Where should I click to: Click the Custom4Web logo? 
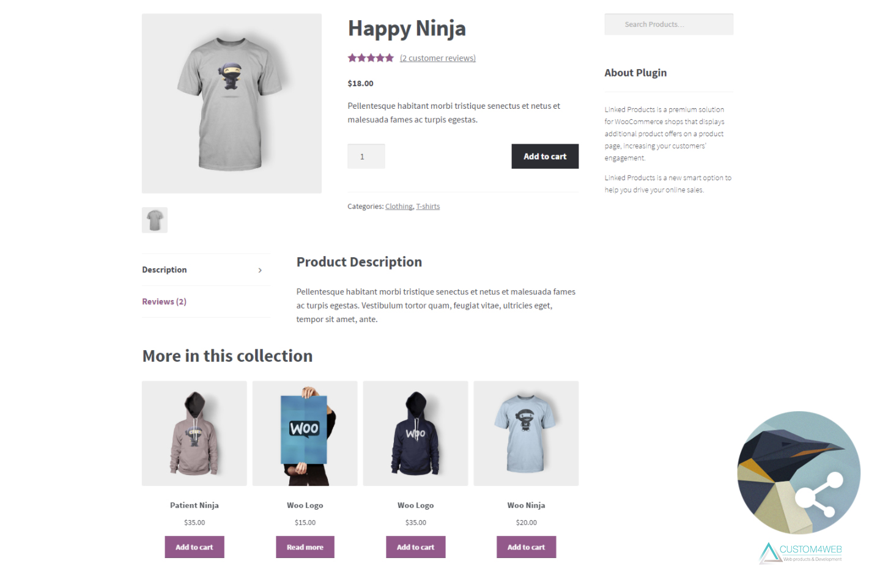801,552
